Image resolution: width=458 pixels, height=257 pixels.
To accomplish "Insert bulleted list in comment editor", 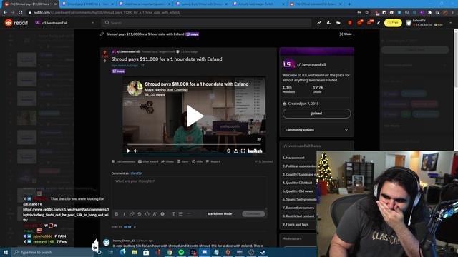I will (x=181, y=214).
